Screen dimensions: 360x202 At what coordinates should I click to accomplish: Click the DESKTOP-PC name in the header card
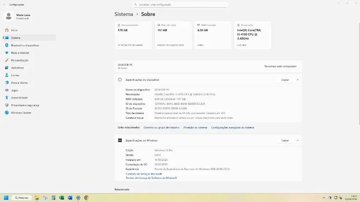point(125,65)
